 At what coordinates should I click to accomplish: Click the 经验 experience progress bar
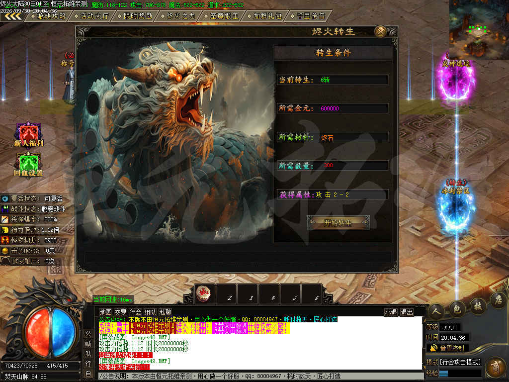(460, 374)
